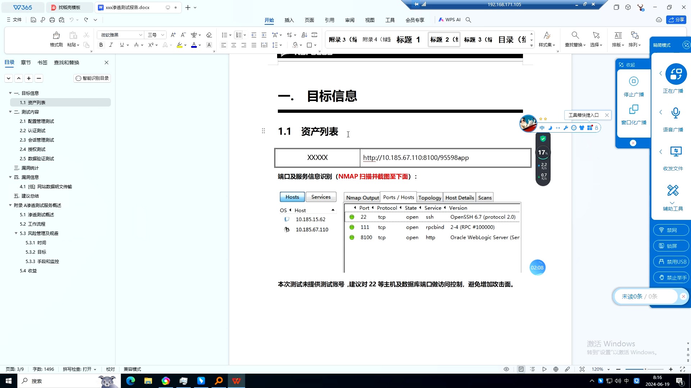
Task: Click the increase font size icon
Action: (x=173, y=35)
